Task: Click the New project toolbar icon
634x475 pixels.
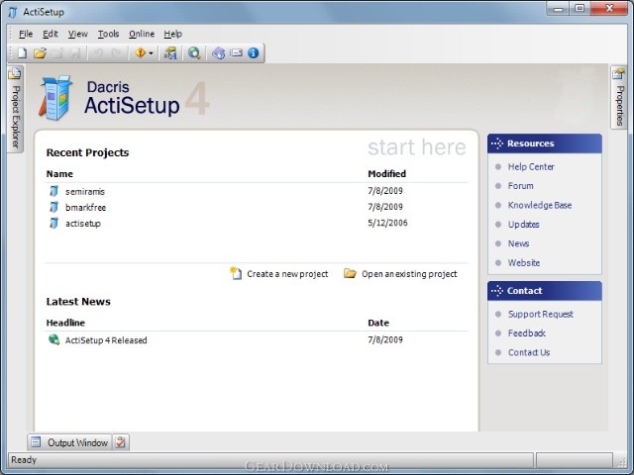Action: [x=22, y=53]
